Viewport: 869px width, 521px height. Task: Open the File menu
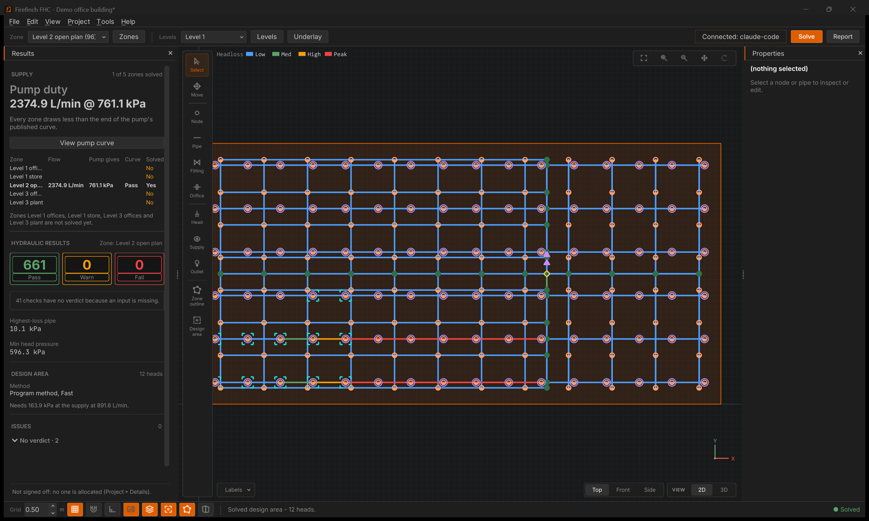tap(14, 22)
